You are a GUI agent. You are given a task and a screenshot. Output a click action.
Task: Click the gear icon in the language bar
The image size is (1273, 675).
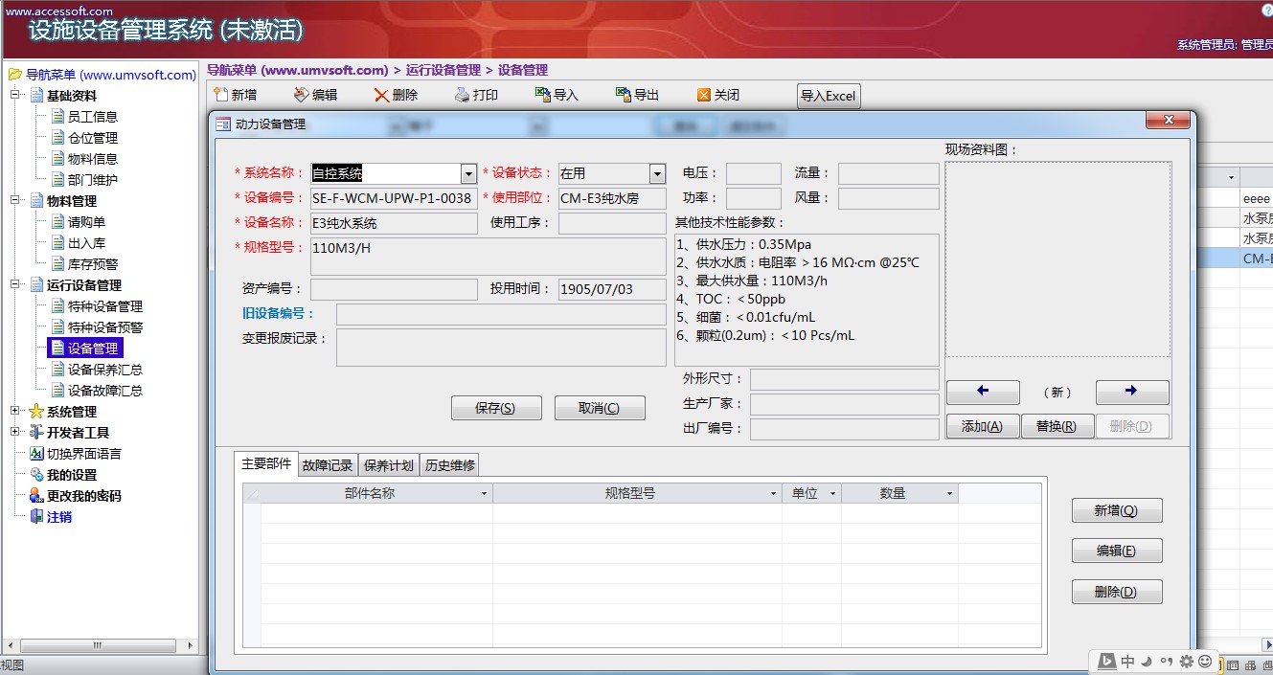(x=1187, y=662)
